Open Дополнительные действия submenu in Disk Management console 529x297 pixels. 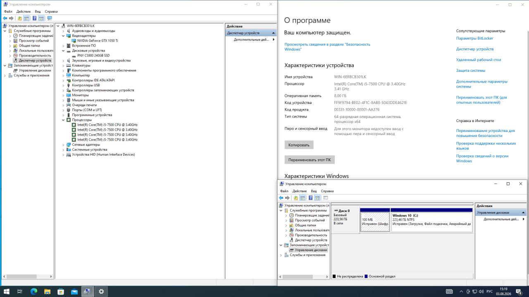pos(501,219)
